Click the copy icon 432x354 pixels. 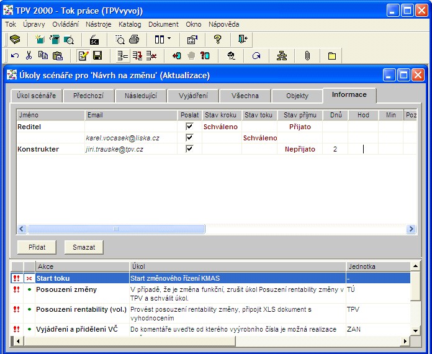click(43, 55)
